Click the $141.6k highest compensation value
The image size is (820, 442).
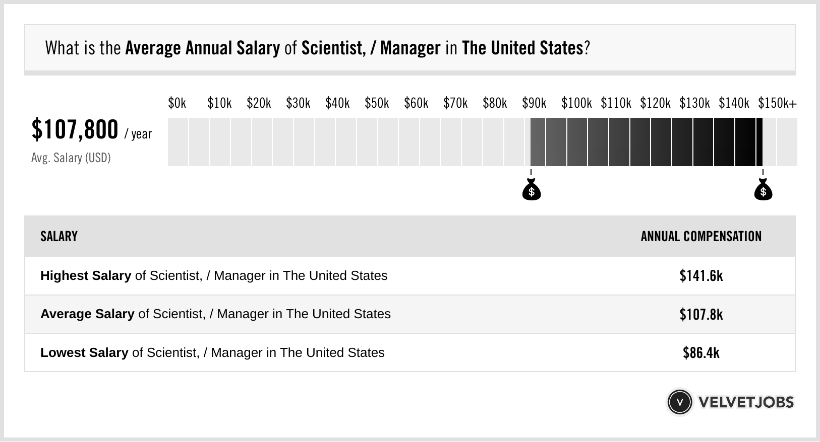[701, 276]
